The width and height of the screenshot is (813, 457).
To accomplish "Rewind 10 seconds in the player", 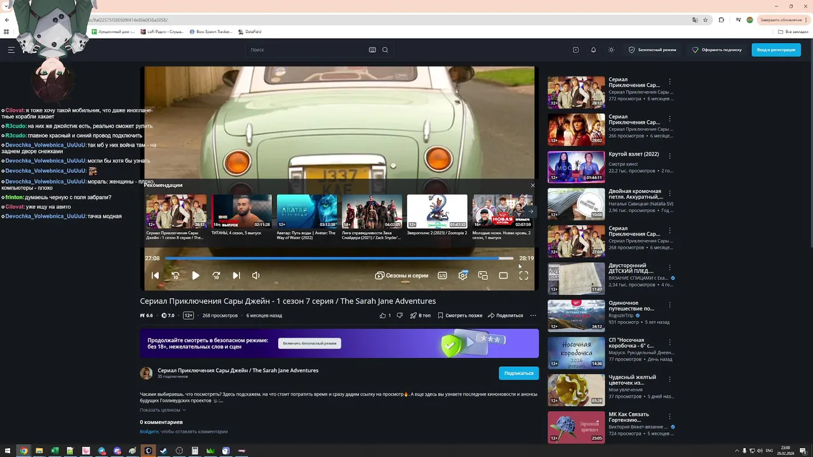I will pyautogui.click(x=175, y=275).
